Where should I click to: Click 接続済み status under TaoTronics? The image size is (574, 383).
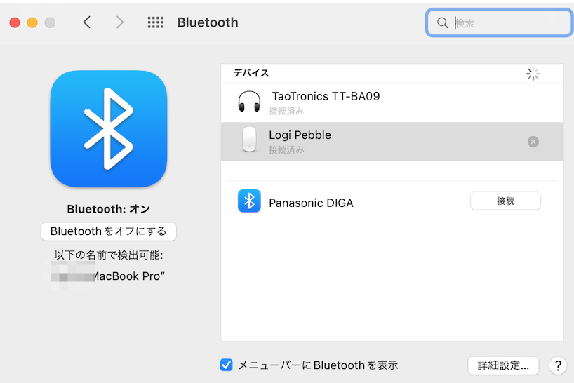(286, 111)
